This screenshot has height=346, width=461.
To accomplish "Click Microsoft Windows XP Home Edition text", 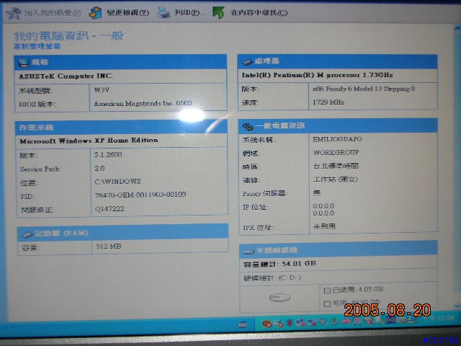I will [89, 141].
